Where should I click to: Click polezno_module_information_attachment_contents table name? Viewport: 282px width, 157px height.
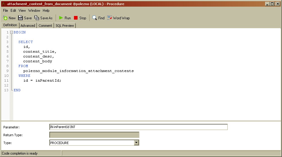[x=78, y=71]
